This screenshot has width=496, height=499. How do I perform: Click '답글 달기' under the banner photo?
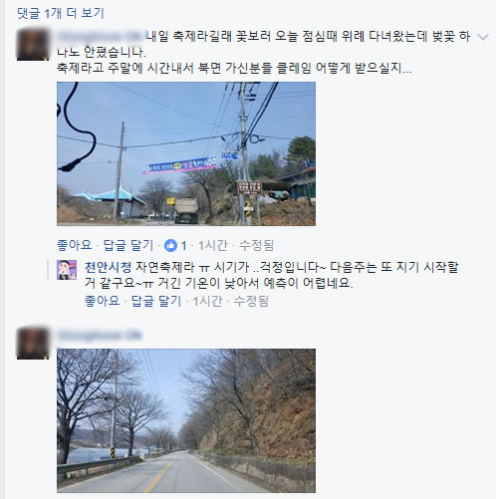point(128,245)
